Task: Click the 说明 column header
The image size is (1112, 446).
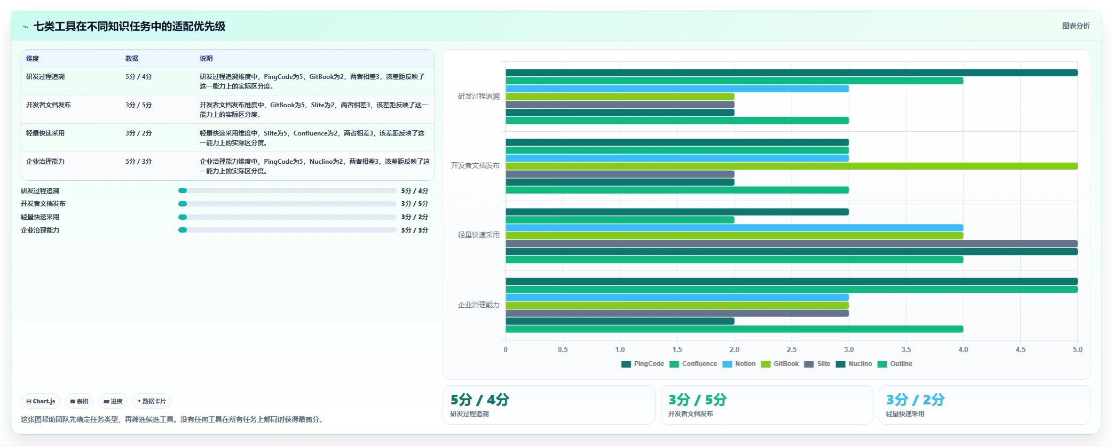Action: click(x=206, y=59)
